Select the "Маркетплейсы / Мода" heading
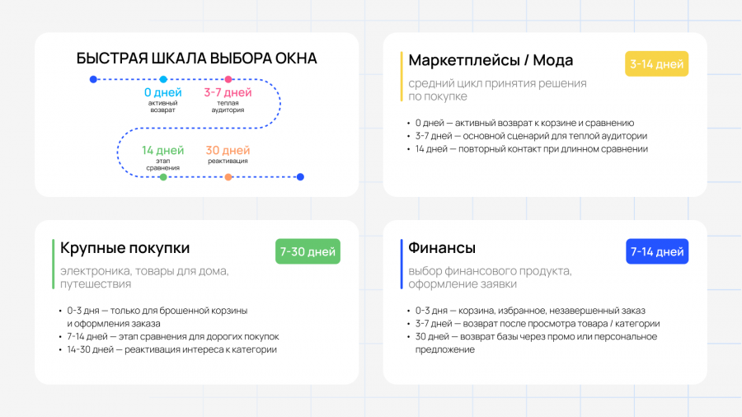This screenshot has width=742, height=417. 491,60
